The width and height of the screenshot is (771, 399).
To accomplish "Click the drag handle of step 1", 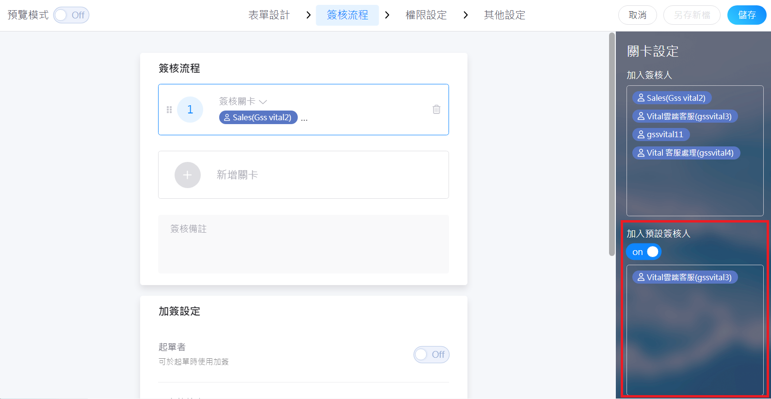I will click(x=169, y=110).
